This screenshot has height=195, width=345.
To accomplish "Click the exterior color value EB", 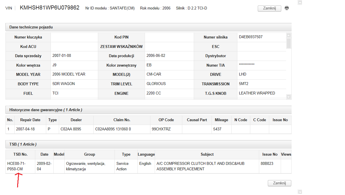I will pyautogui.click(x=149, y=65).
